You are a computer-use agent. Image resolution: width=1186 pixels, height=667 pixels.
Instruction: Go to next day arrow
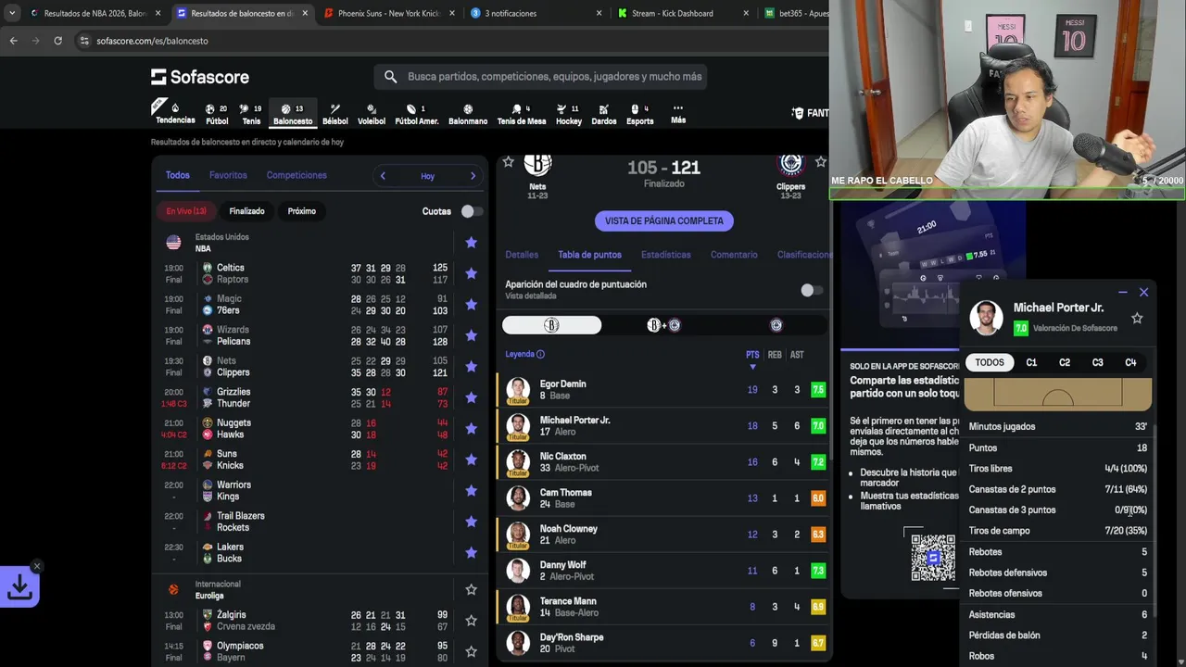pos(473,176)
